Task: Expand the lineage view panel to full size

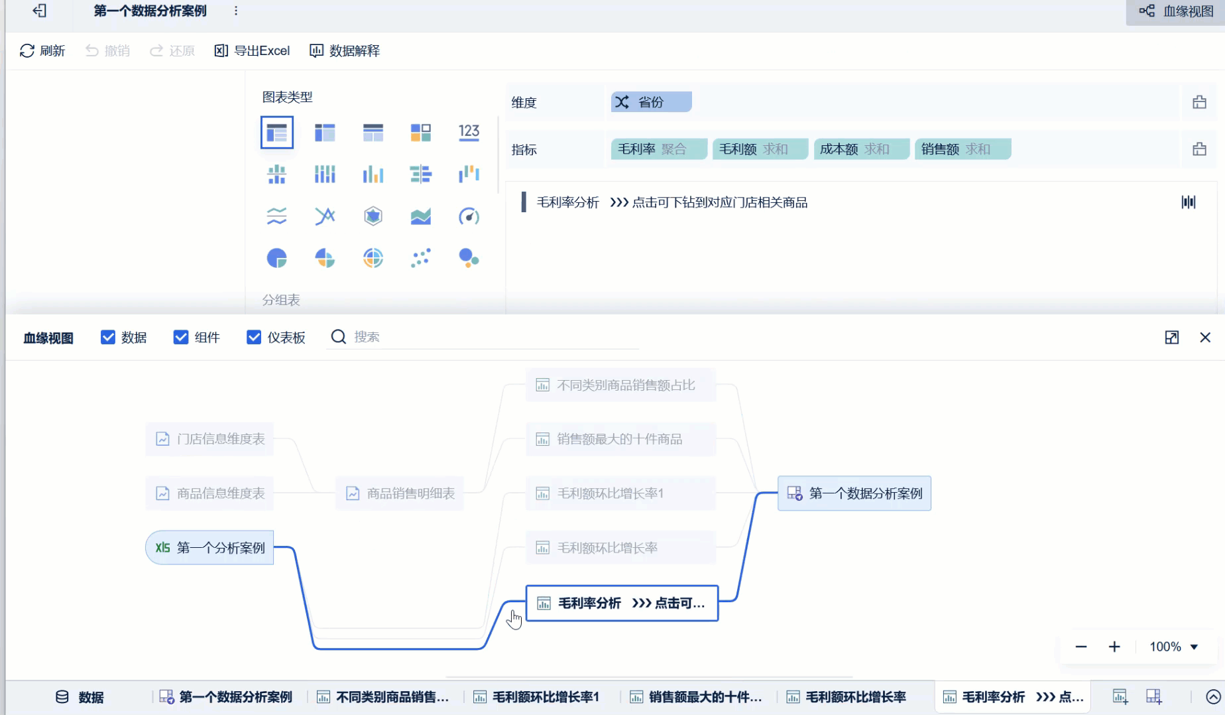Action: [x=1171, y=338]
